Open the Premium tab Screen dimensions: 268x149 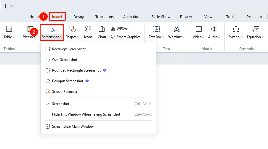[x=254, y=17]
